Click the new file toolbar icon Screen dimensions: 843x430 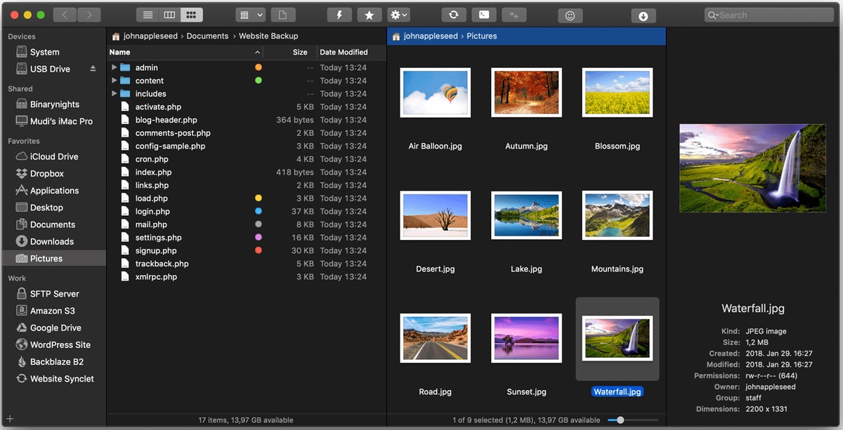[x=282, y=15]
